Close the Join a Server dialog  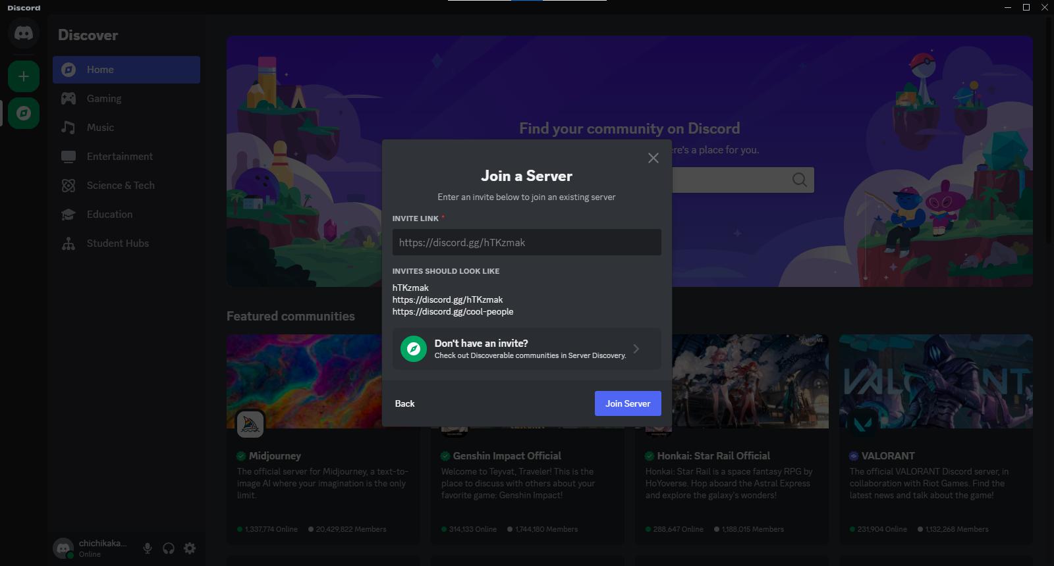point(653,158)
